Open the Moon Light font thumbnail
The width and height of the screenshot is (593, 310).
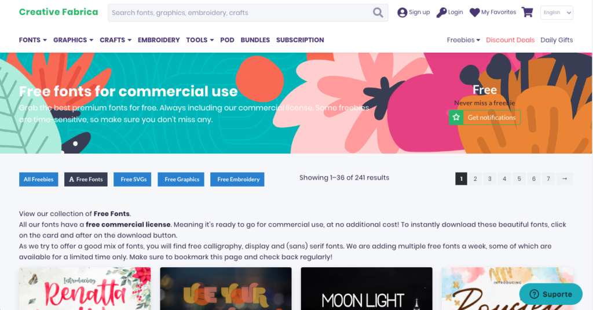[x=367, y=289]
